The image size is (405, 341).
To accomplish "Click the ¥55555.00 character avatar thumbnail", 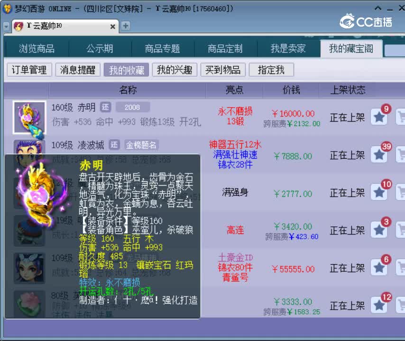I will (29, 268).
